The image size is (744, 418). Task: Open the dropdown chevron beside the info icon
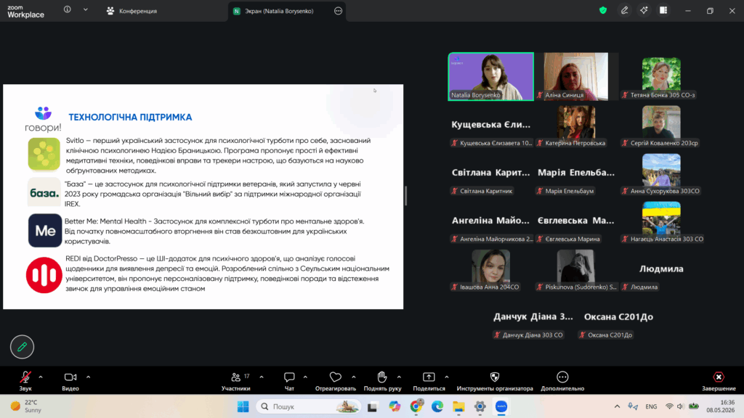tap(86, 9)
